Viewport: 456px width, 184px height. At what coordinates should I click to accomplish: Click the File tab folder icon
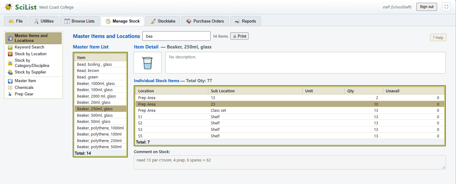coord(11,21)
